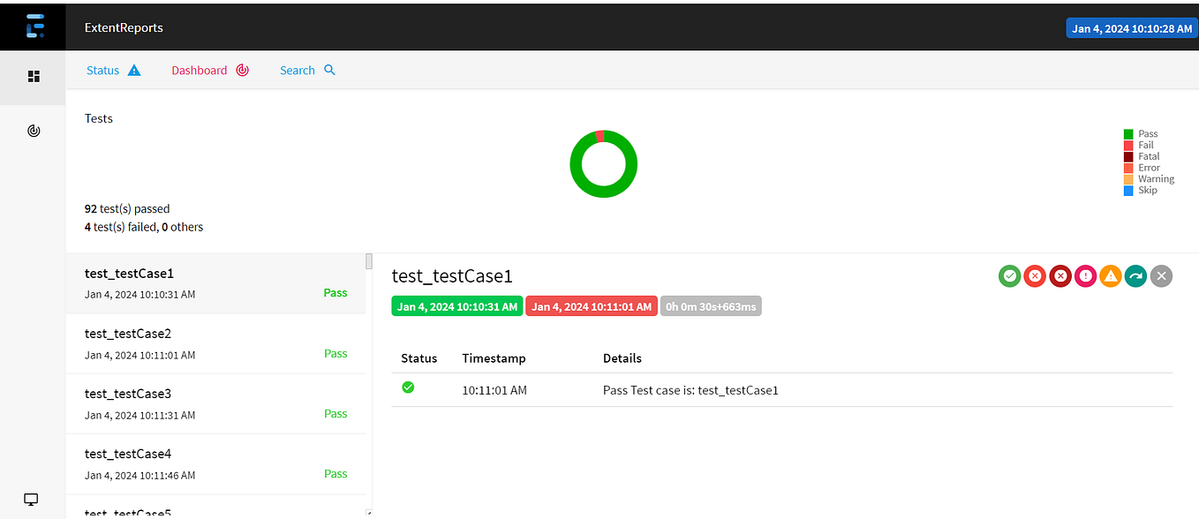The image size is (1199, 519).
Task: Select the red Fail status filter icon
Action: (1035, 275)
